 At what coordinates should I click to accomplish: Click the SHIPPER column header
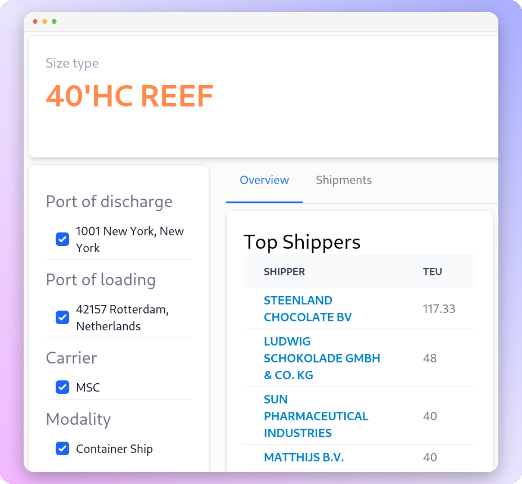pos(284,272)
